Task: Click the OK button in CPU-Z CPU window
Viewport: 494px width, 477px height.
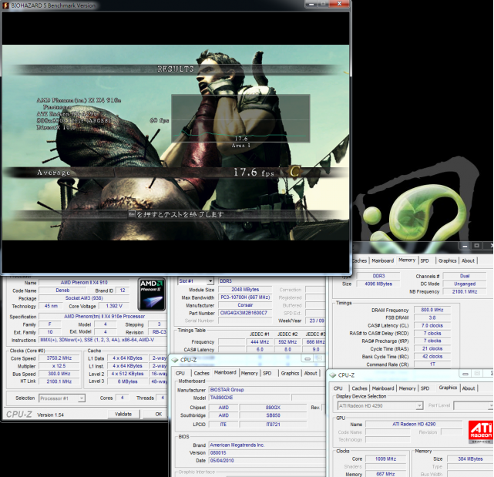Action: (x=157, y=414)
